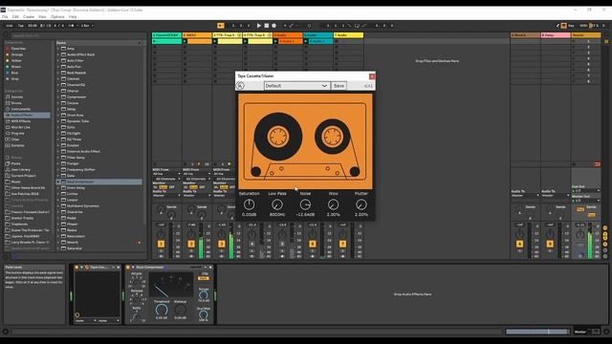
Task: Toggle the track 6 activator button
Action: 313,244
